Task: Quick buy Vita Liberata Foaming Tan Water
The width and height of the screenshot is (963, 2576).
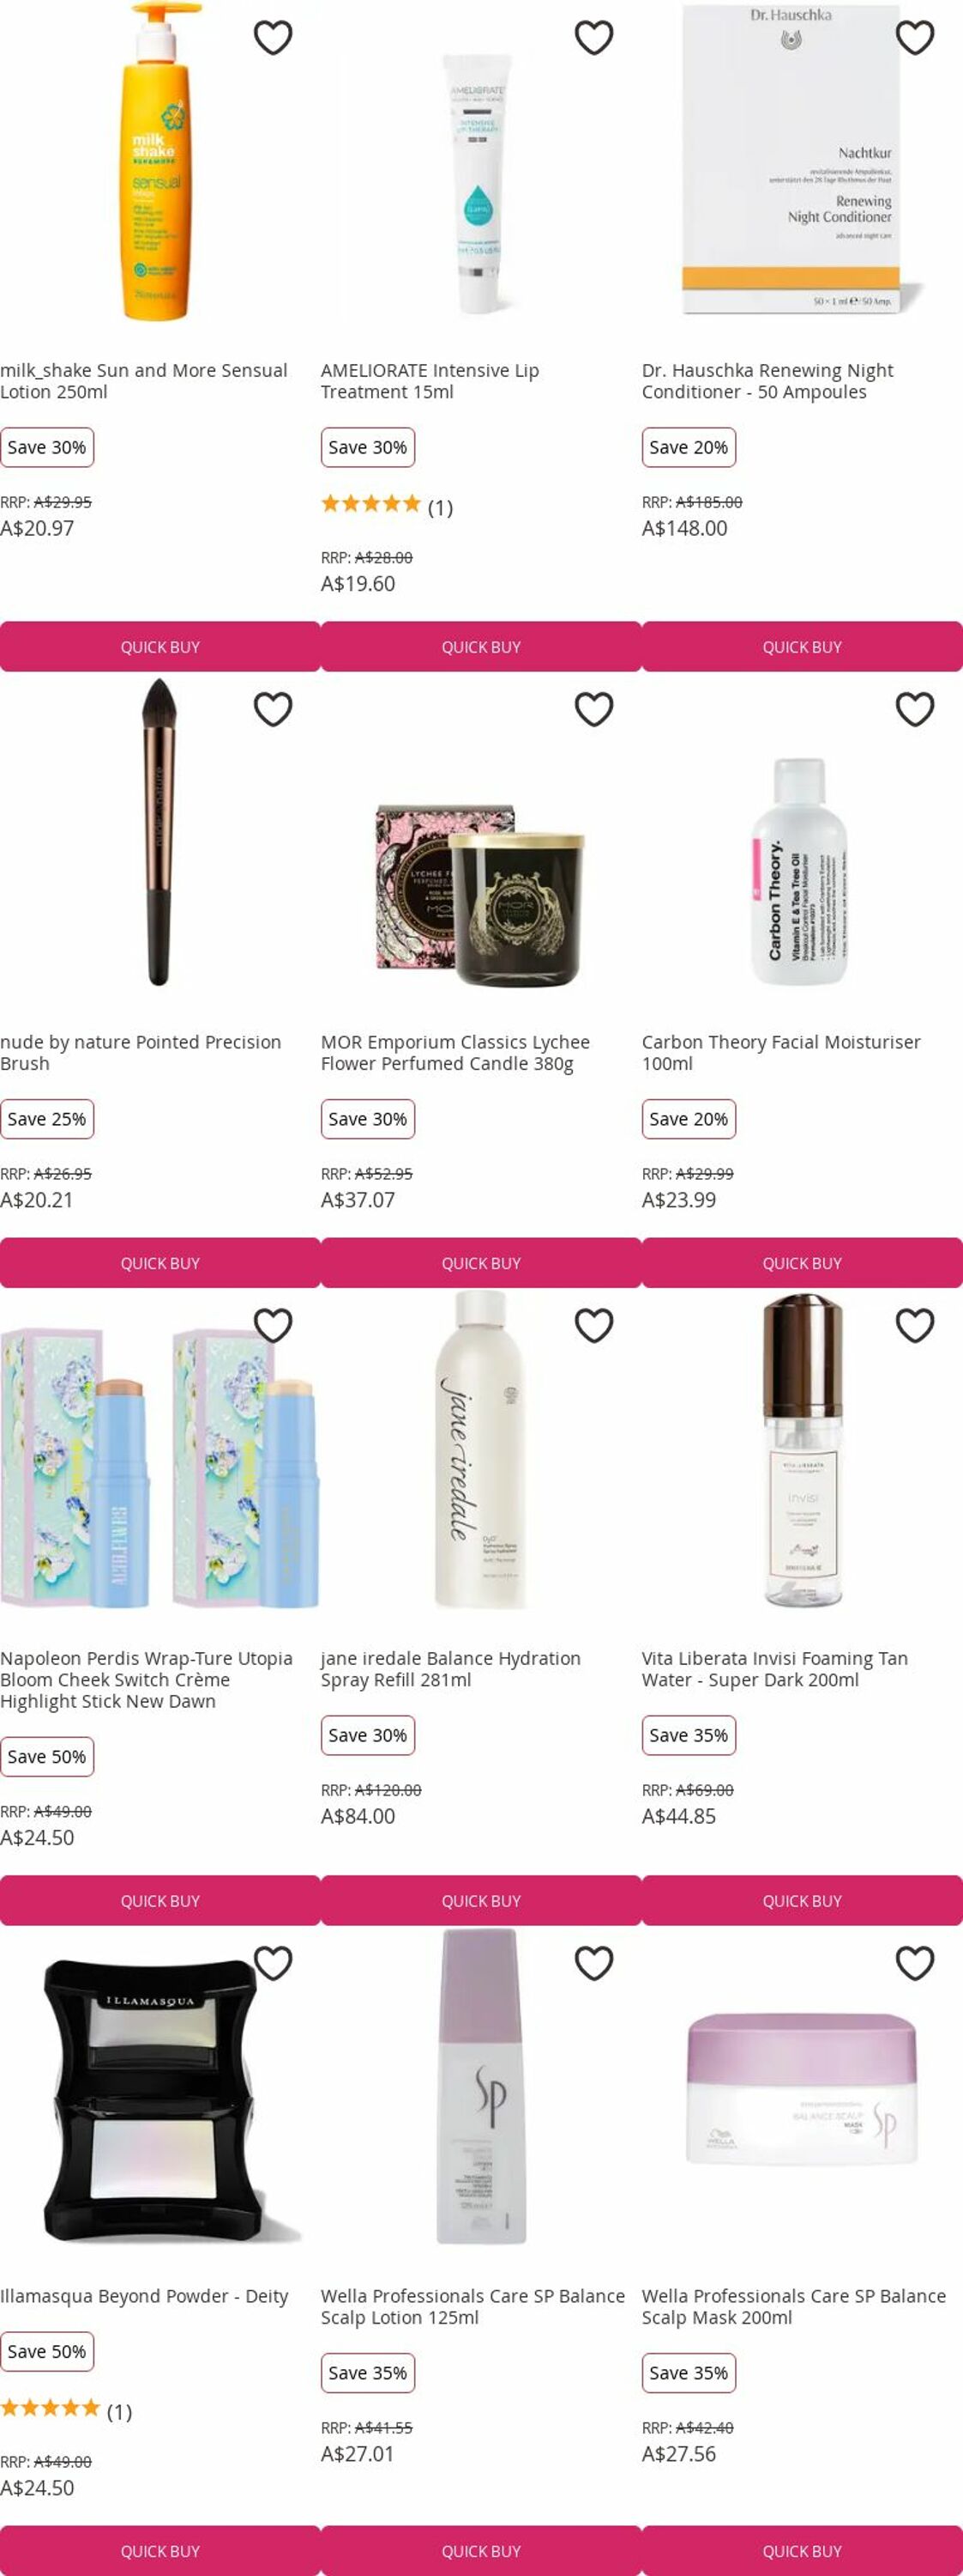Action: [x=802, y=1901]
